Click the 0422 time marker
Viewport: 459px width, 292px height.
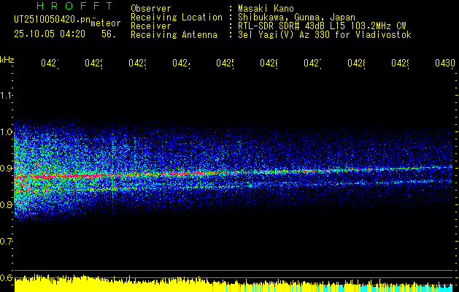coord(93,64)
